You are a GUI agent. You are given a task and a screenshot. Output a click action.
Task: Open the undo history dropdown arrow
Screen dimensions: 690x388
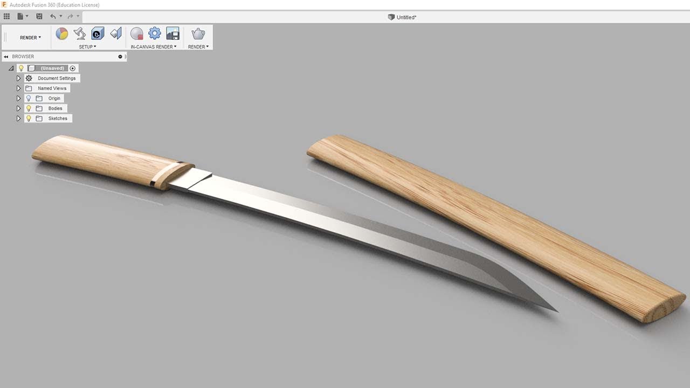point(60,17)
